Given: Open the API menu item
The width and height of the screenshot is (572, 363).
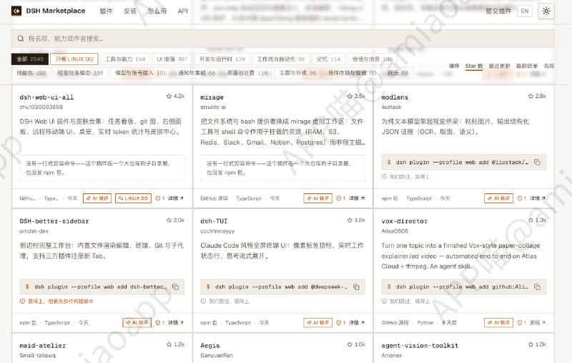Looking at the screenshot, I should pos(183,11).
